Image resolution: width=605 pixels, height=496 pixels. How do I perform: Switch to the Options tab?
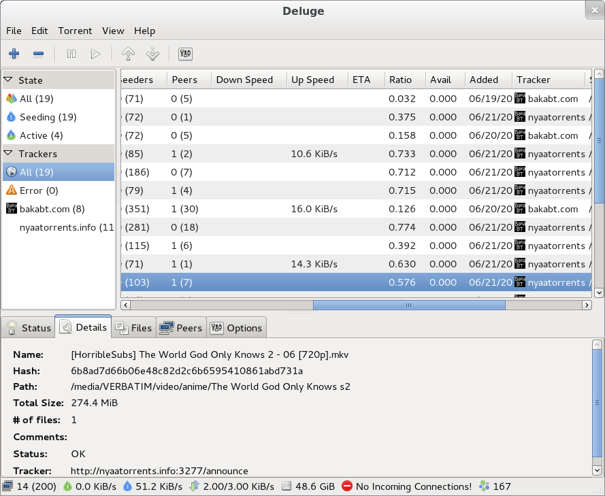[236, 328]
